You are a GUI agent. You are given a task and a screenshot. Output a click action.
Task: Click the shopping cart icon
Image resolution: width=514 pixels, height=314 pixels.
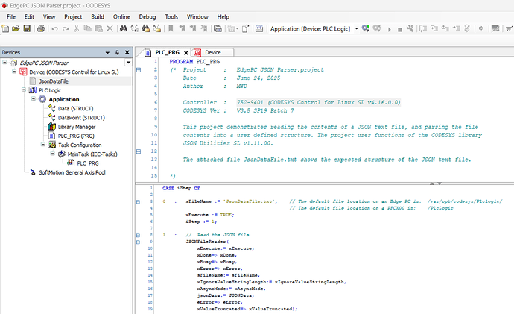point(509,28)
